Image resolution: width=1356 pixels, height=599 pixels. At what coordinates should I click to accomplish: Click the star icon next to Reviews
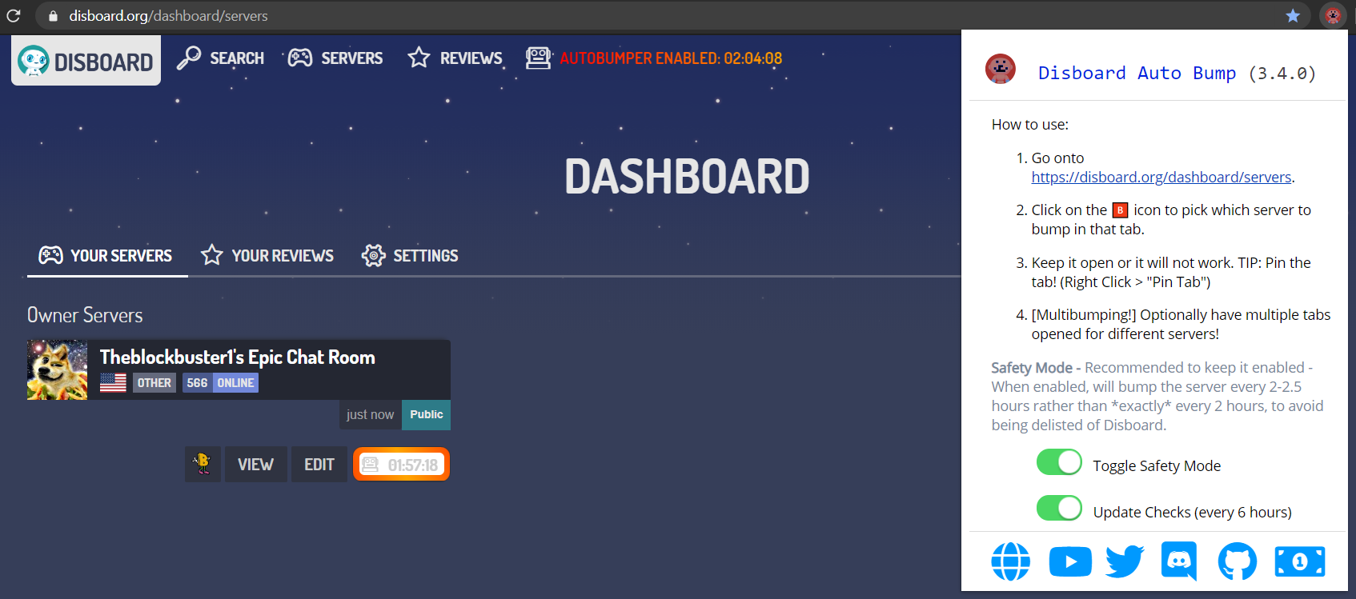pyautogui.click(x=419, y=58)
